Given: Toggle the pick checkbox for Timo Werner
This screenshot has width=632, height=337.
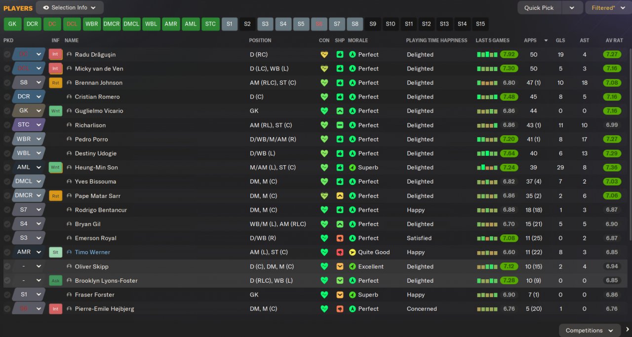Looking at the screenshot, I should click(7, 252).
